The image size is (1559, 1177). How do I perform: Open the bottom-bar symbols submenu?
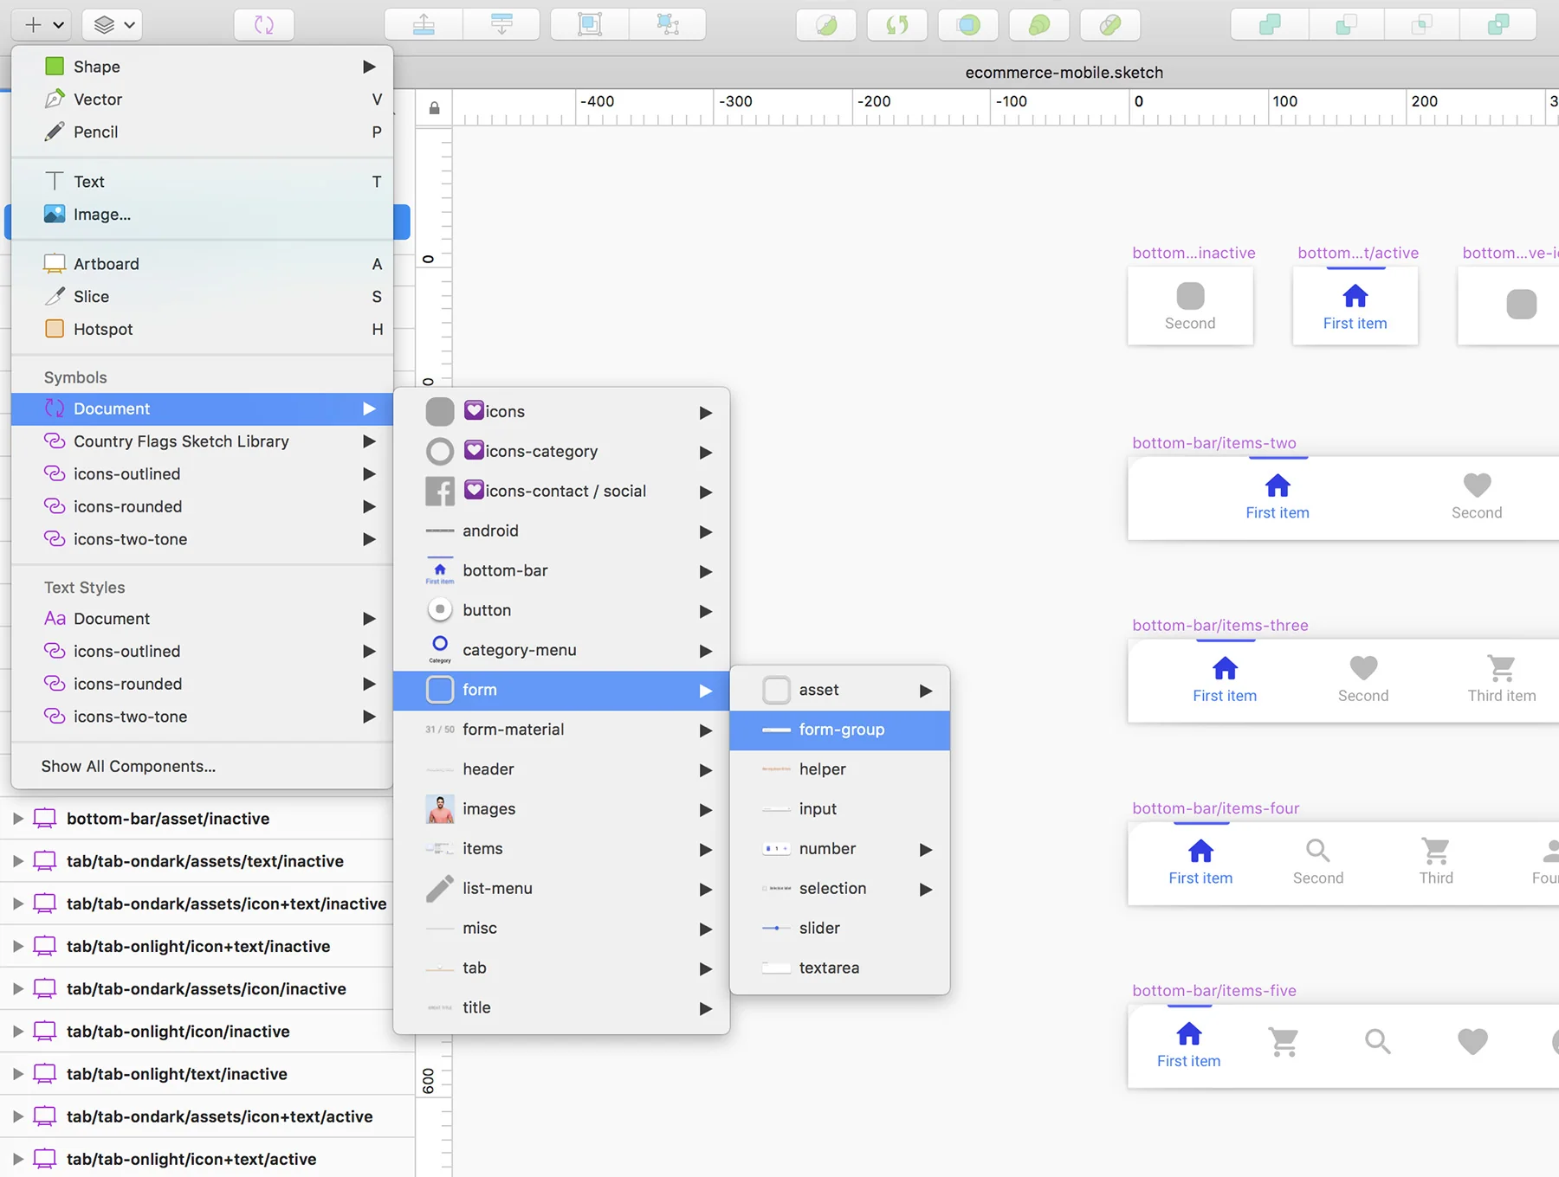[561, 570]
